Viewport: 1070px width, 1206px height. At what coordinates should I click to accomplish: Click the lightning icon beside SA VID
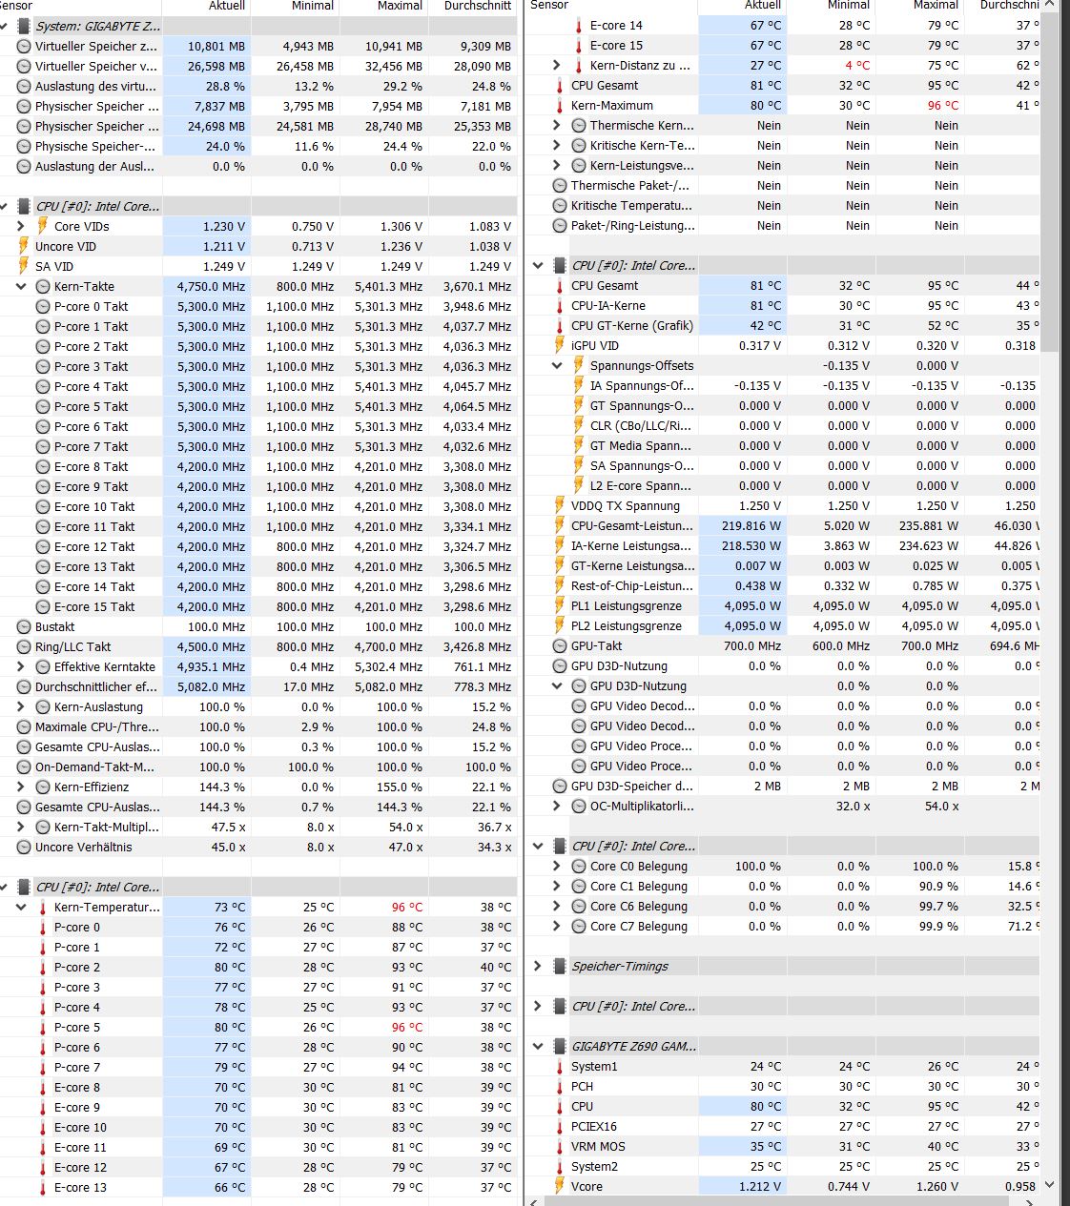(x=23, y=266)
